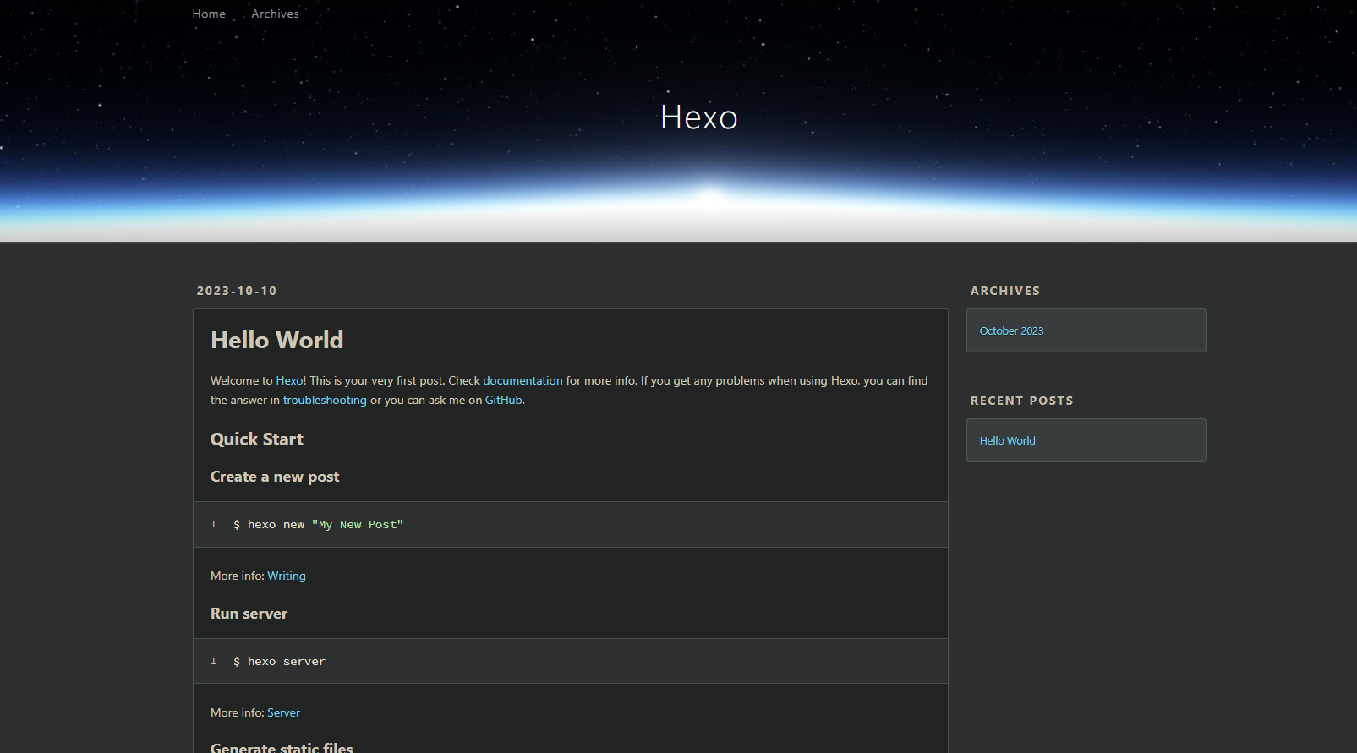This screenshot has width=1357, height=753.
Task: Open the Archives navigation link
Action: tap(275, 14)
